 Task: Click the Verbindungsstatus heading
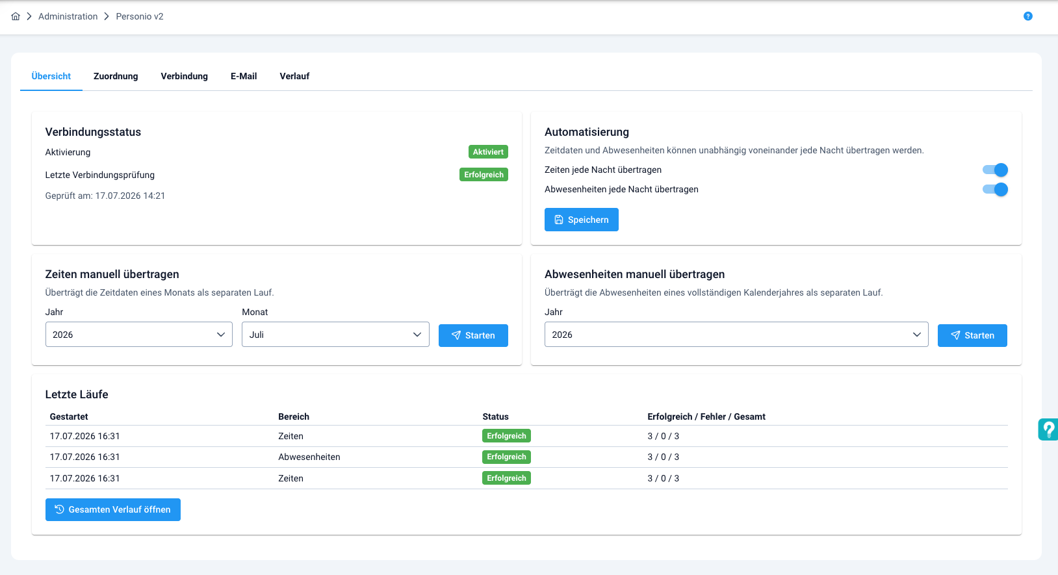click(x=93, y=132)
